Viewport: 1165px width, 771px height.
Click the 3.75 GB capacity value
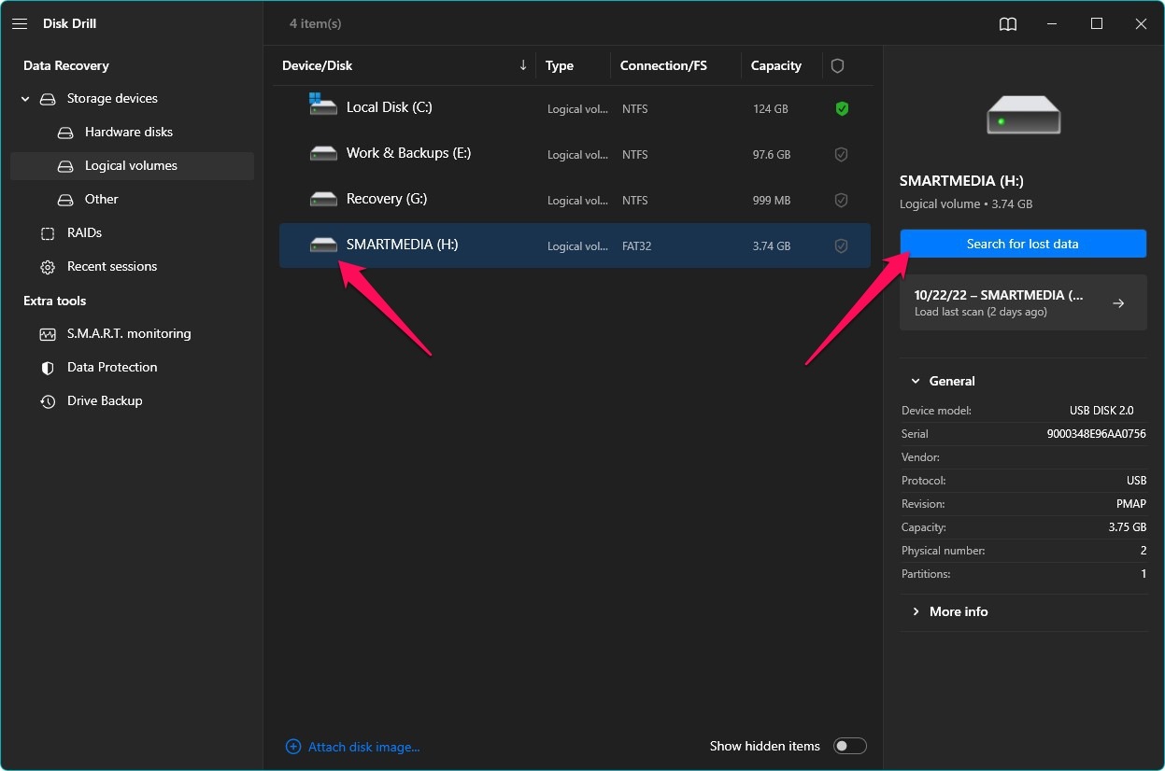(1128, 527)
